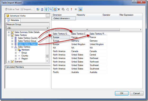Click the Sales Territory G... results column header
This screenshot has width=148, height=101.
61,34
